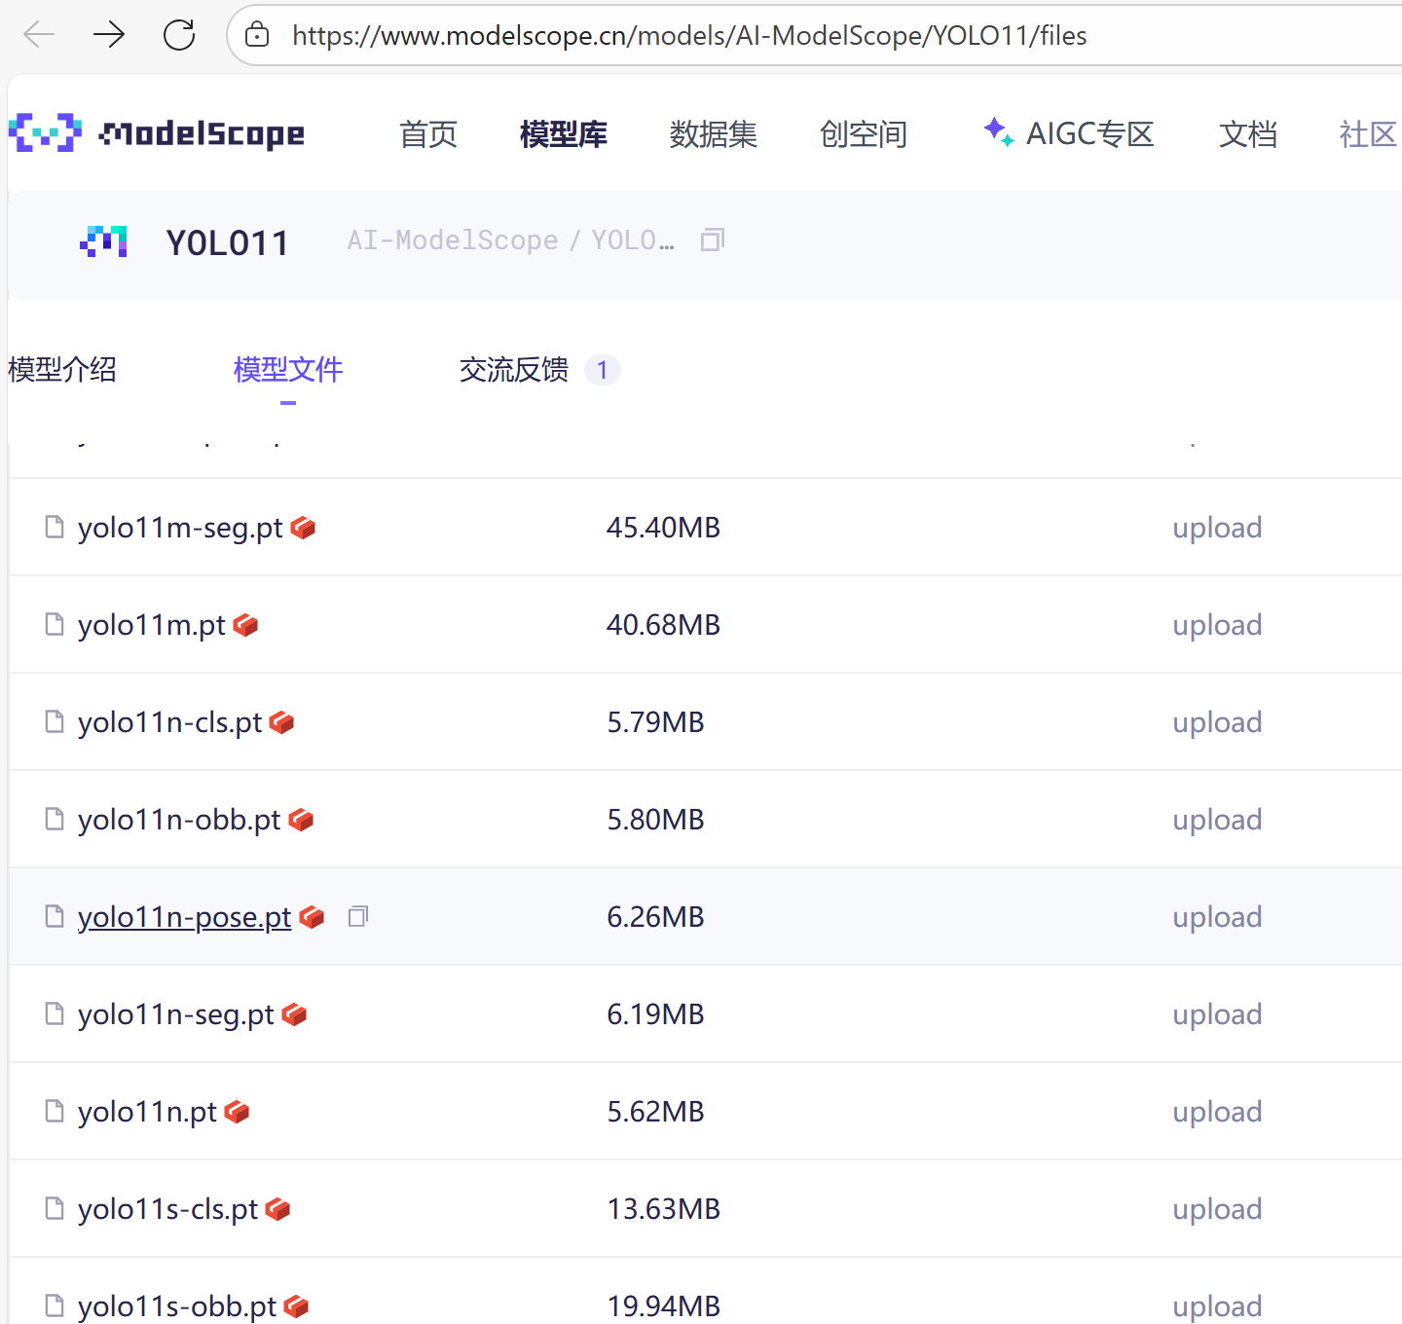This screenshot has width=1402, height=1324.
Task: Open the 社区 nav item
Action: pos(1368,134)
